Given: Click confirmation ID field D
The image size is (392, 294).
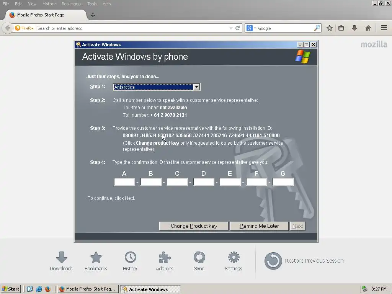Looking at the screenshot, I should tap(204, 182).
